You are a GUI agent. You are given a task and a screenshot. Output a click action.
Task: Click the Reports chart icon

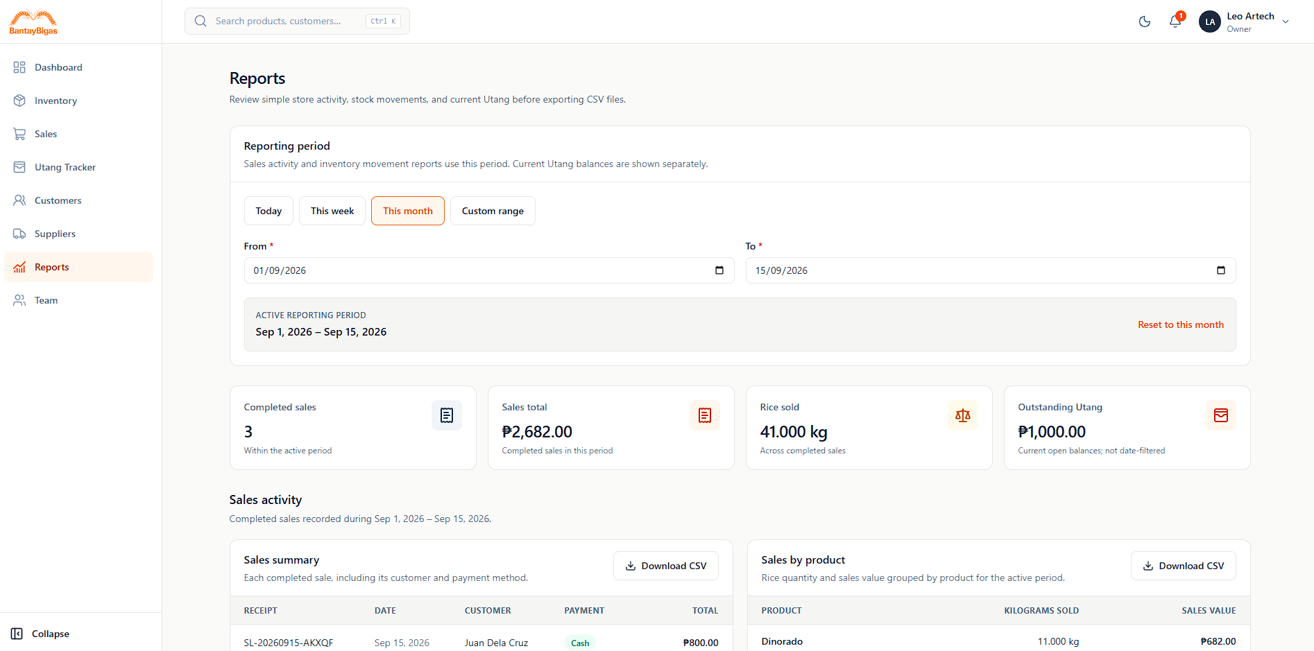point(19,267)
